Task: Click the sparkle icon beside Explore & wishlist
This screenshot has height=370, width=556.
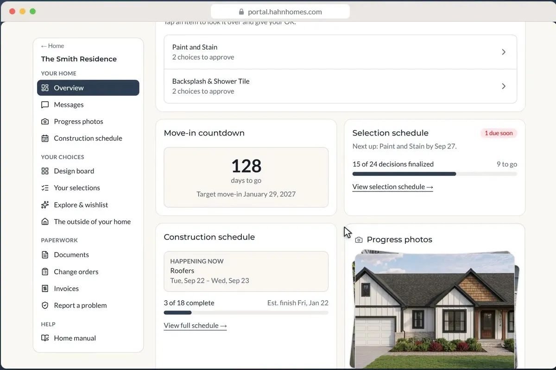Action: [45, 205]
